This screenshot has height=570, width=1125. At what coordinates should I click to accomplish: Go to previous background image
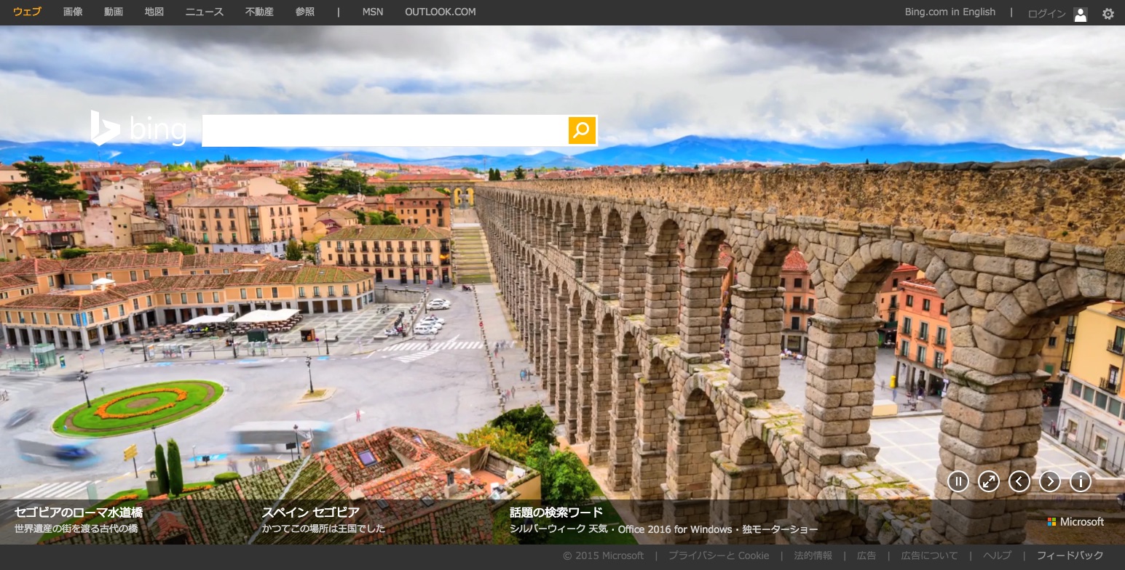click(1019, 481)
